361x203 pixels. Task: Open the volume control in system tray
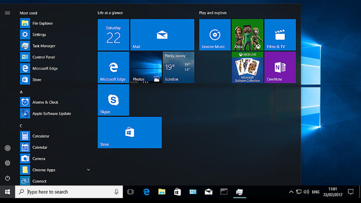tap(306, 192)
